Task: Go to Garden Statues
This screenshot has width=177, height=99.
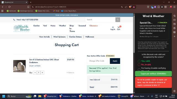Action: coord(76,37)
